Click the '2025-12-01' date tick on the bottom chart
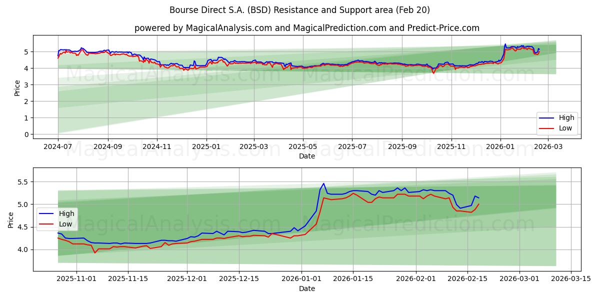The image size is (600, 300). [187, 279]
